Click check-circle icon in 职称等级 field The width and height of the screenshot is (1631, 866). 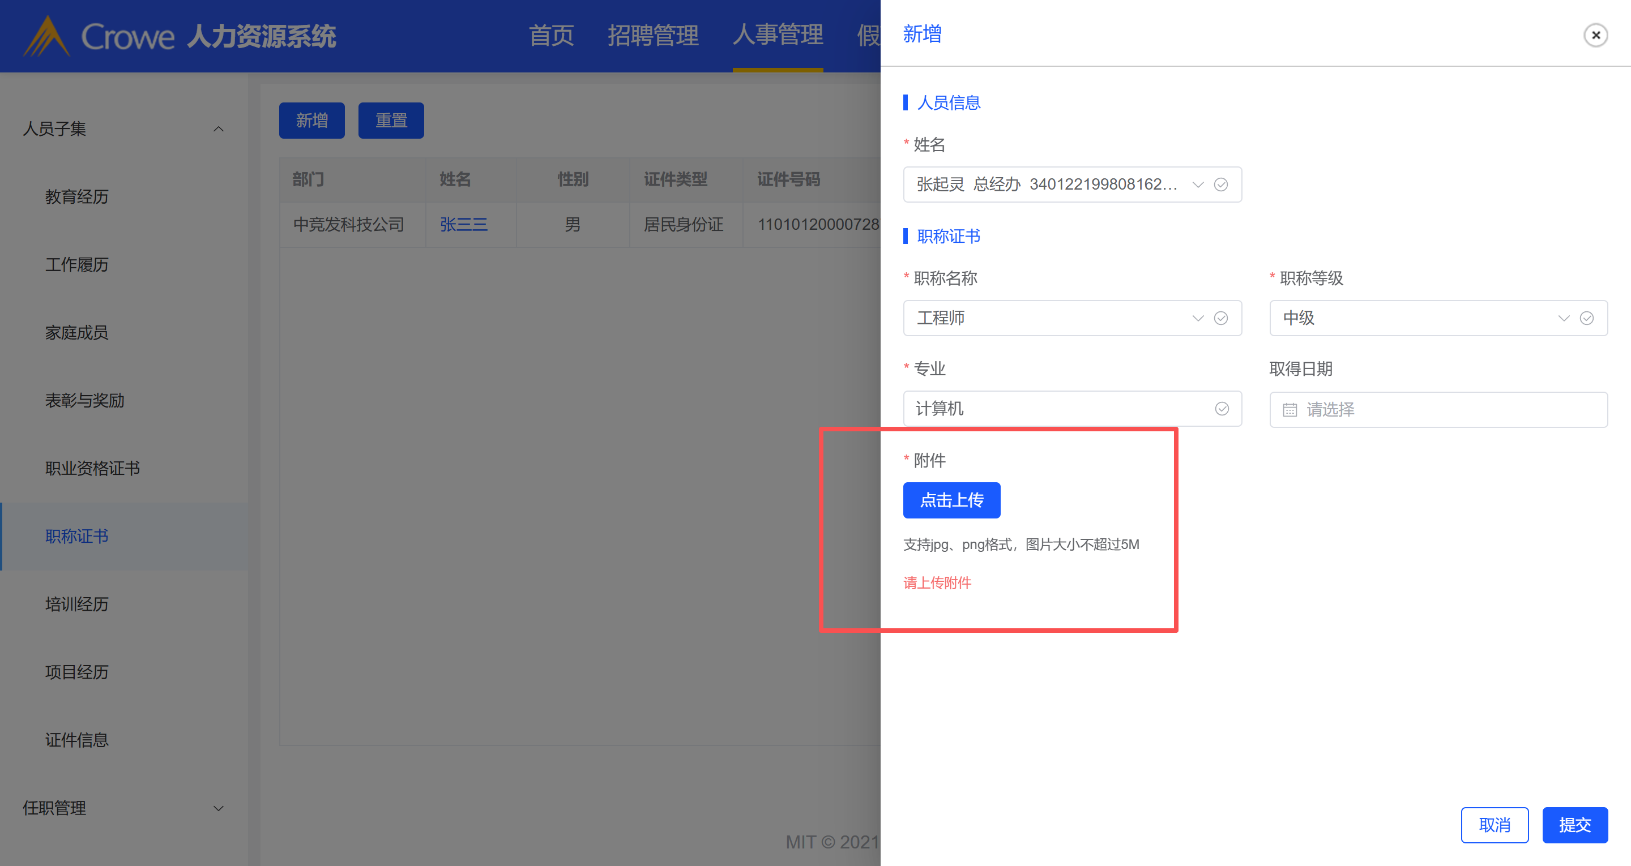(1586, 318)
